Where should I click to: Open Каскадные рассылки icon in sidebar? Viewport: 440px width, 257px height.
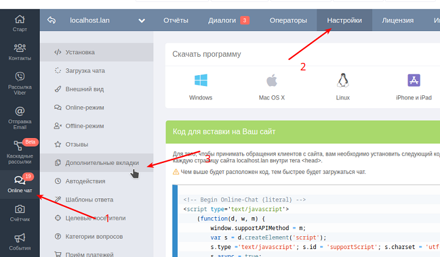tap(18, 146)
